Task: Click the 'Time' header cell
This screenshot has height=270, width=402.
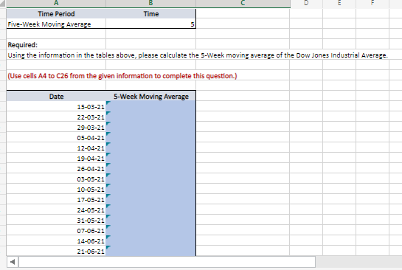Action: 150,13
